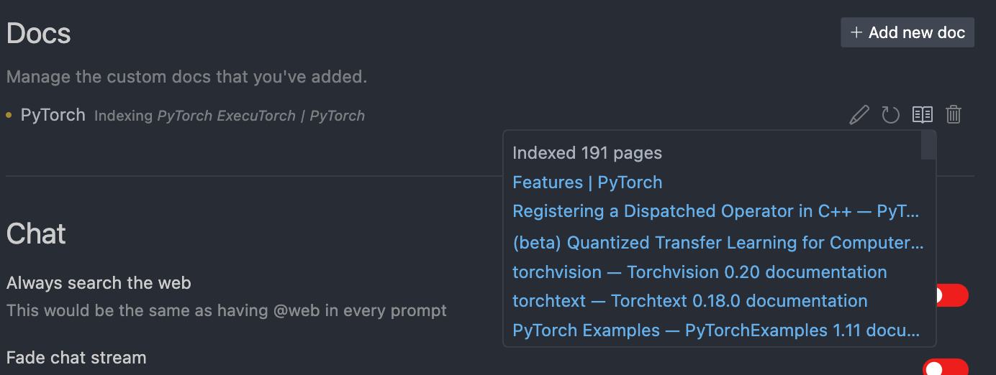Image resolution: width=996 pixels, height=375 pixels.
Task: Delete the PyTorch doc with trash icon
Action: click(954, 115)
